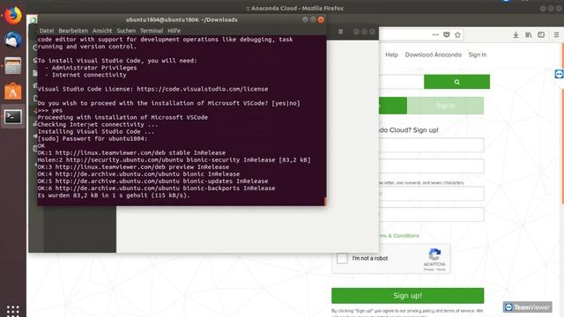This screenshot has width=564, height=317.
Task: Open the Suchen menu in the terminal
Action: point(126,31)
